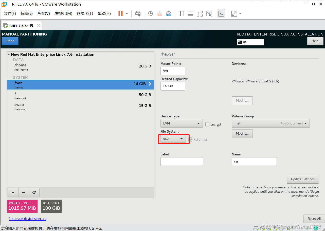Click Modify under Device(s)
This screenshot has height=231, width=325.
coord(242,101)
